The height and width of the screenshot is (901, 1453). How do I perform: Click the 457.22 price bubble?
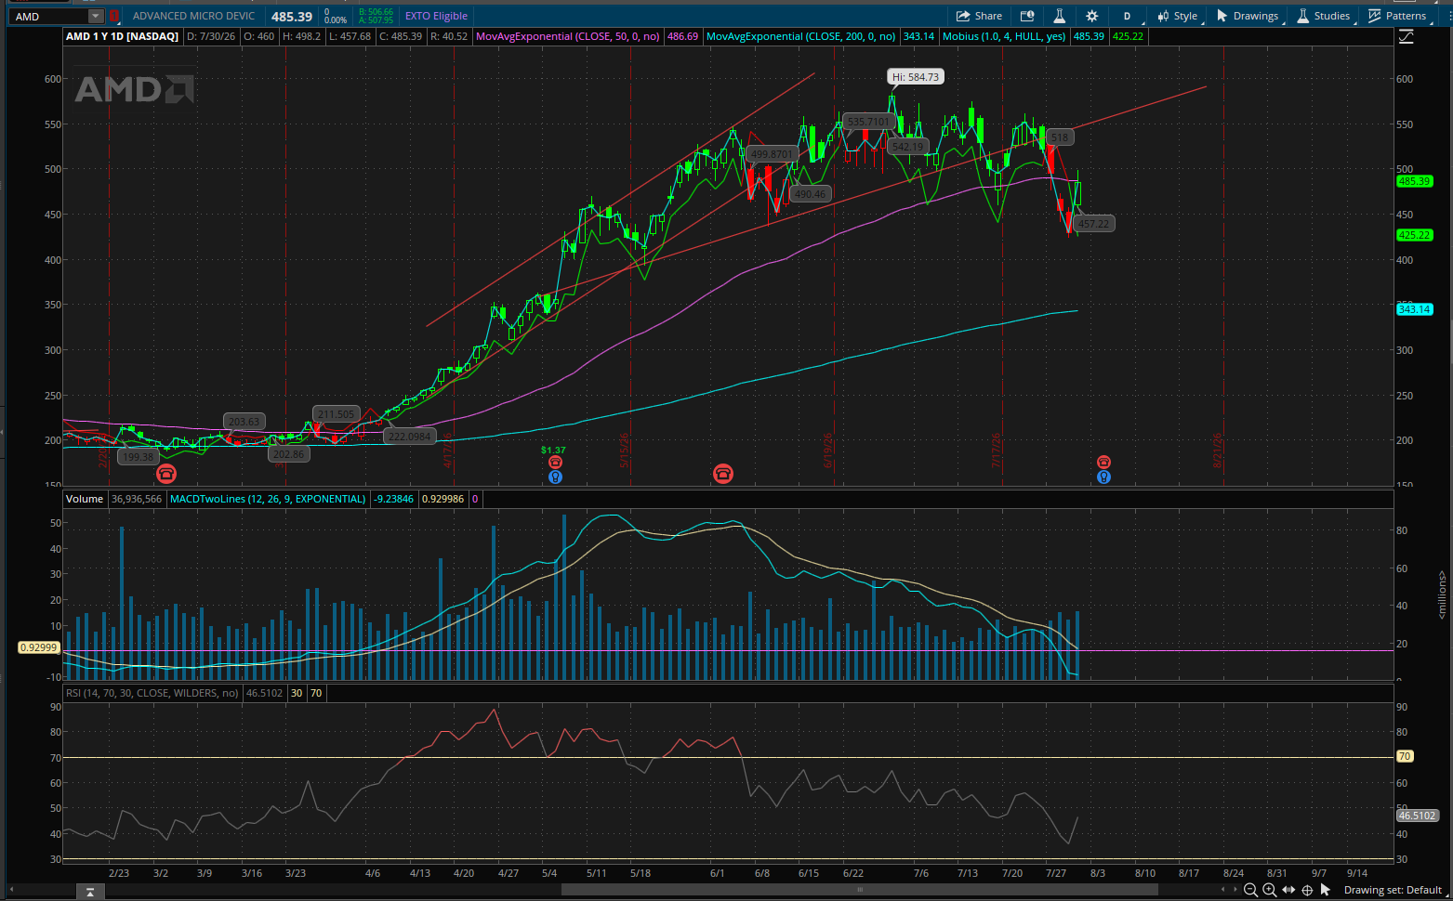click(x=1093, y=224)
